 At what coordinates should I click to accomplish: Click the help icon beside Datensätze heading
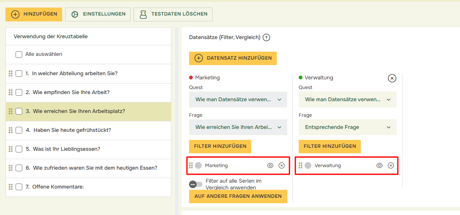coord(266,37)
